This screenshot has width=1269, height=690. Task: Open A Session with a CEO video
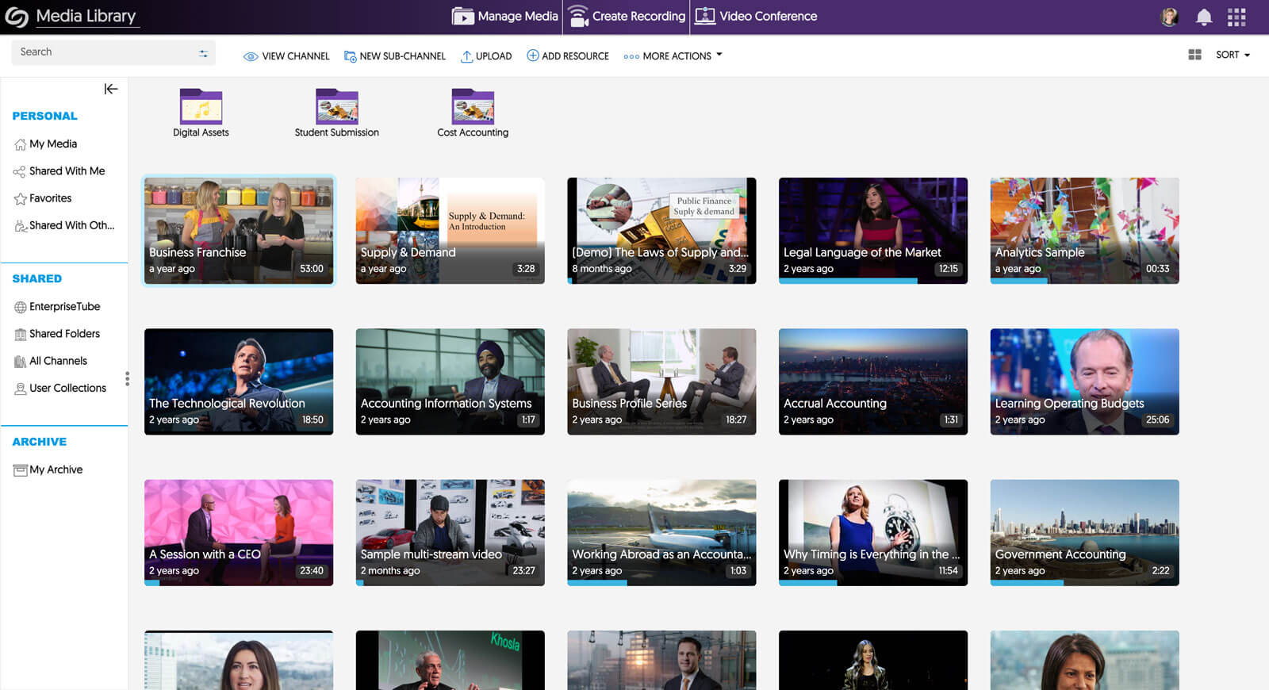pyautogui.click(x=239, y=533)
